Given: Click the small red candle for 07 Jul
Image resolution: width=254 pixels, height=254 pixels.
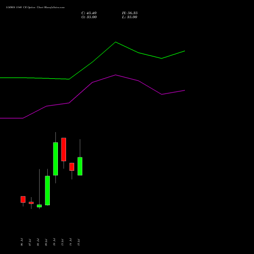Looking at the screenshot, I should pos(31,203).
